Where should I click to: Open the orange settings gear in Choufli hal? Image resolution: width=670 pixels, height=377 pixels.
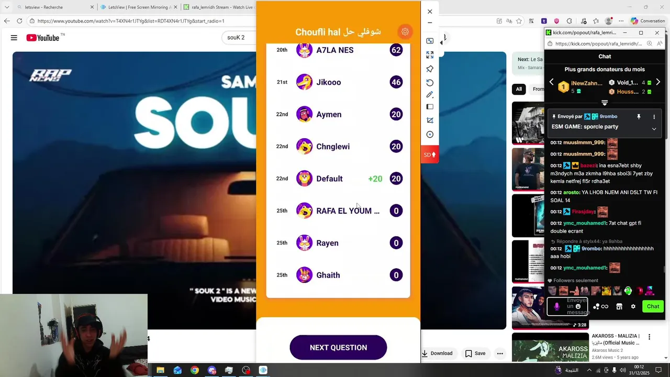pos(405,31)
